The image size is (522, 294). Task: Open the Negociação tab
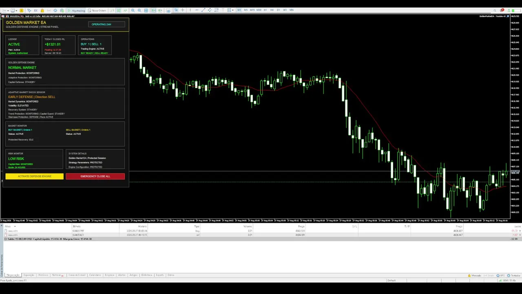point(13,275)
